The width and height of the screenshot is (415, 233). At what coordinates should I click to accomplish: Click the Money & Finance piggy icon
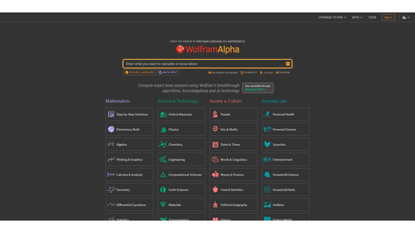click(x=215, y=174)
